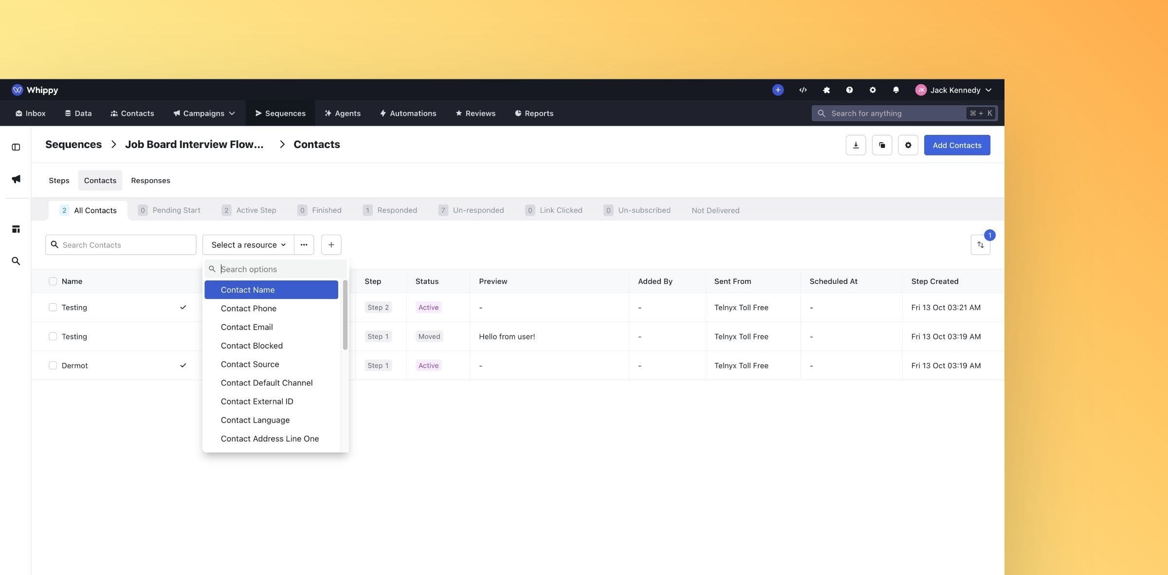1168x575 pixels.
Task: Select the header checkbox to select all contacts
Action: click(x=53, y=281)
